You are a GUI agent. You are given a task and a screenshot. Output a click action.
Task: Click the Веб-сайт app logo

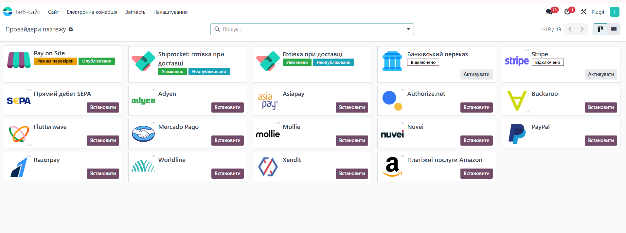[x=8, y=12]
